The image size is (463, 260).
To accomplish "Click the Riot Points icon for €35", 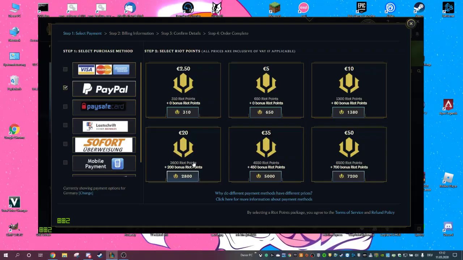I will 266,147.
